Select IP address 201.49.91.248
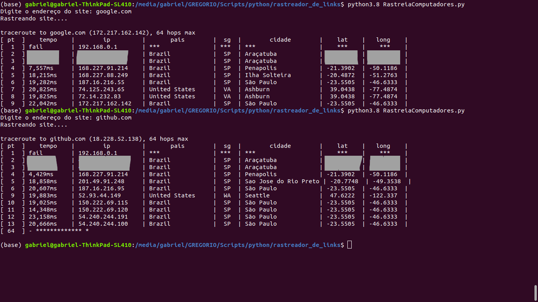The width and height of the screenshot is (538, 302). click(x=101, y=181)
